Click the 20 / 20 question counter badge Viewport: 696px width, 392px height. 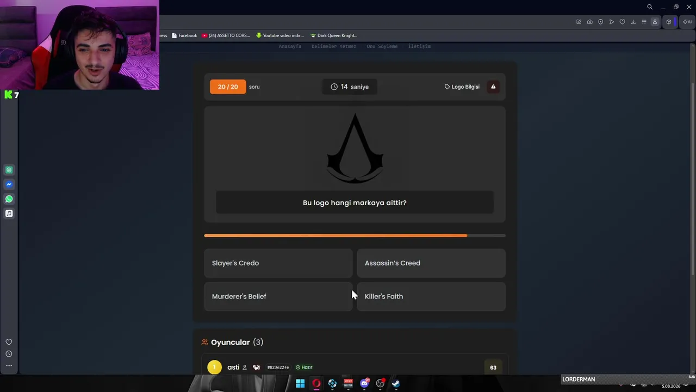[x=228, y=87]
